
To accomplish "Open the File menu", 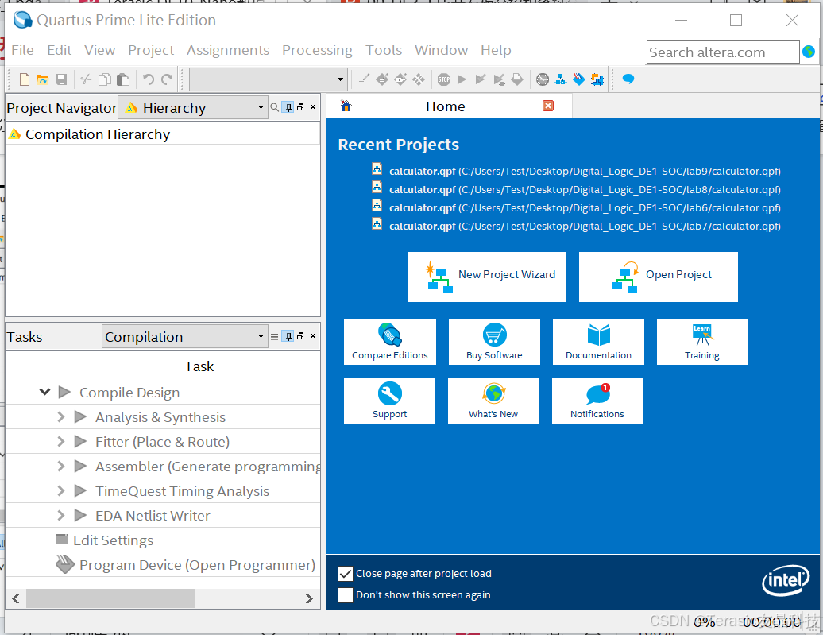I will pos(22,50).
